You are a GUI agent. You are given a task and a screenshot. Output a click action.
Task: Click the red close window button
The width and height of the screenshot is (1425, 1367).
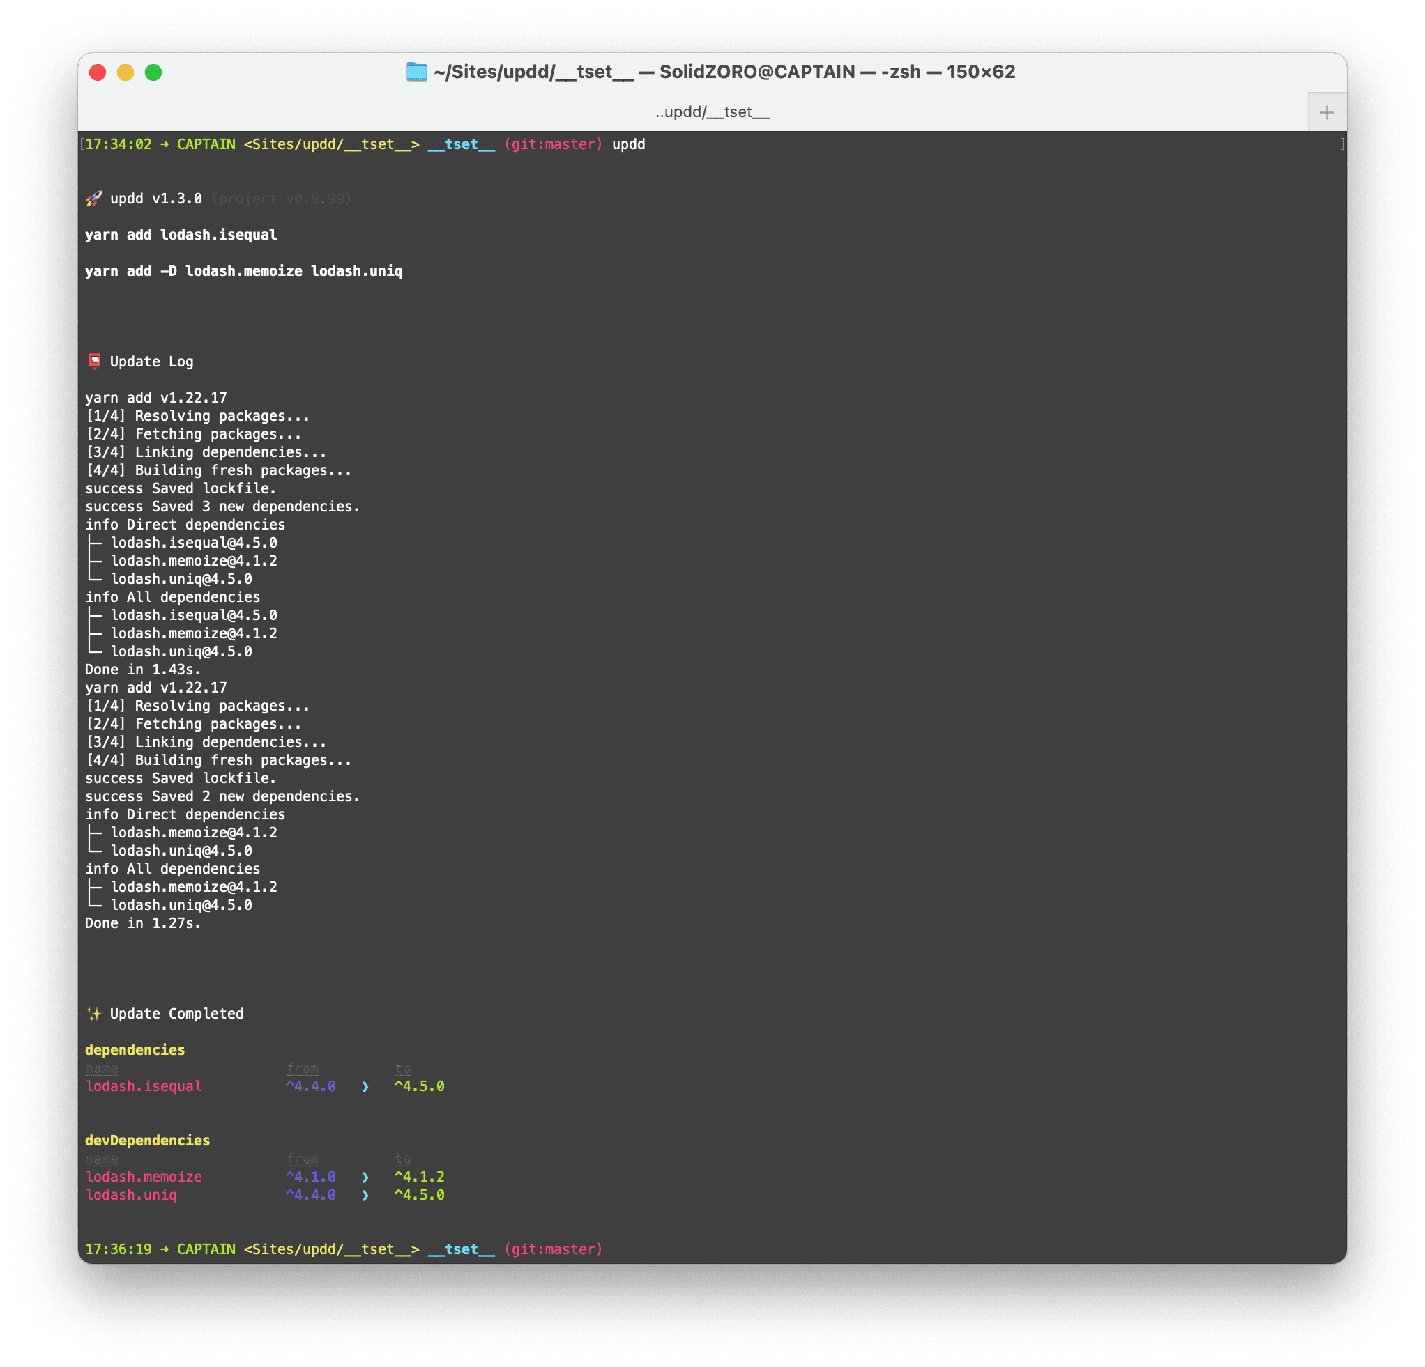pos(98,72)
